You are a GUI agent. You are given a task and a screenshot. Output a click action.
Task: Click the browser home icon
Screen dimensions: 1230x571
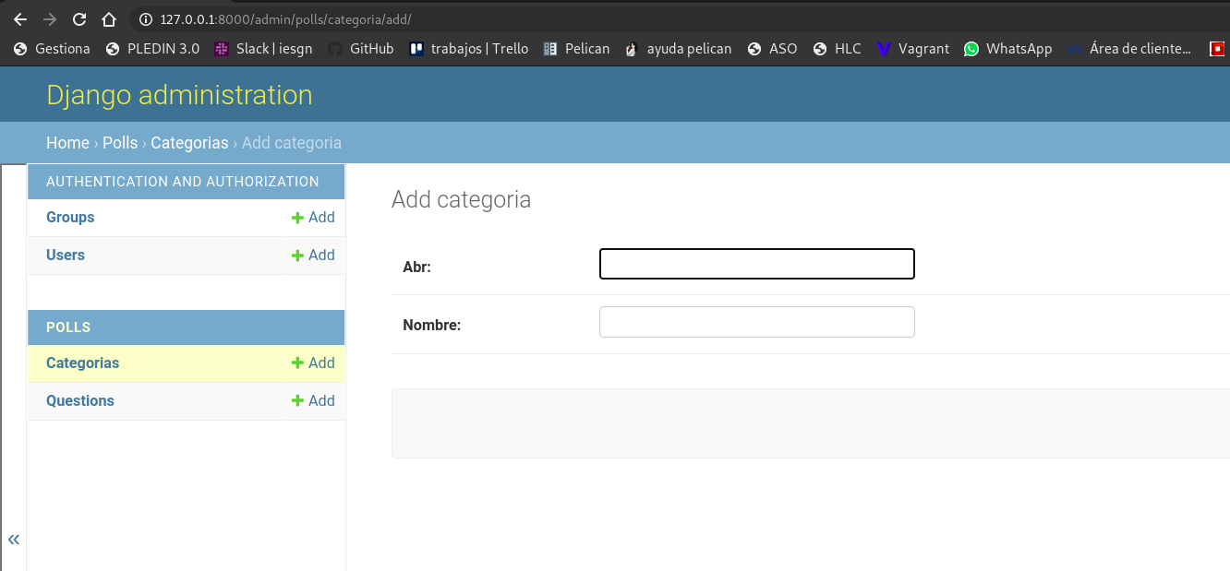point(109,19)
